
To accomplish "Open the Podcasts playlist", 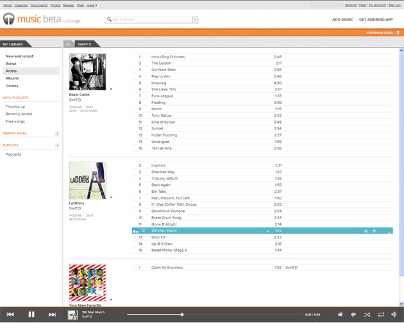I will point(13,154).
